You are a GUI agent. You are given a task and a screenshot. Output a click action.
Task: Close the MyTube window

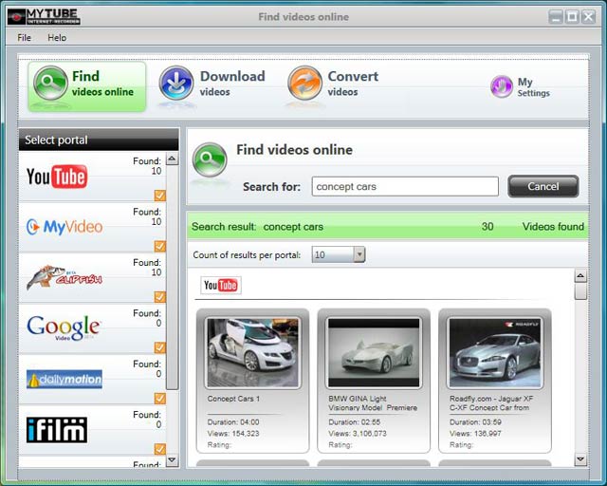(588, 17)
